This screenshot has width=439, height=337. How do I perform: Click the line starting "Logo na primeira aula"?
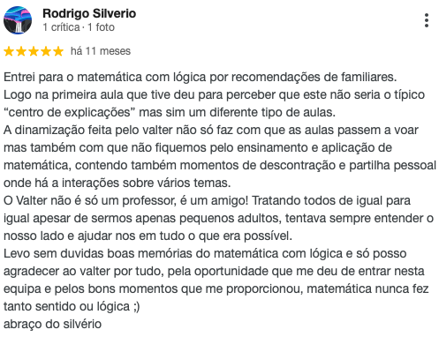pos(214,95)
